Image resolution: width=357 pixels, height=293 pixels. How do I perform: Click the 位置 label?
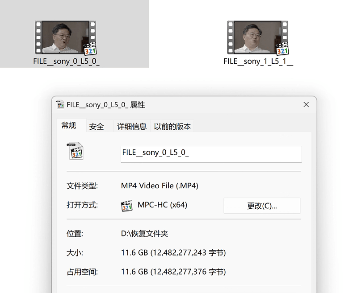[x=75, y=234]
